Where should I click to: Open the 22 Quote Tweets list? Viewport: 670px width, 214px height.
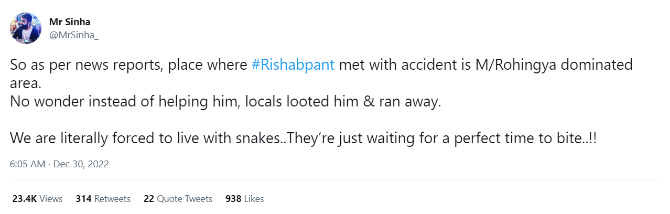(x=178, y=199)
